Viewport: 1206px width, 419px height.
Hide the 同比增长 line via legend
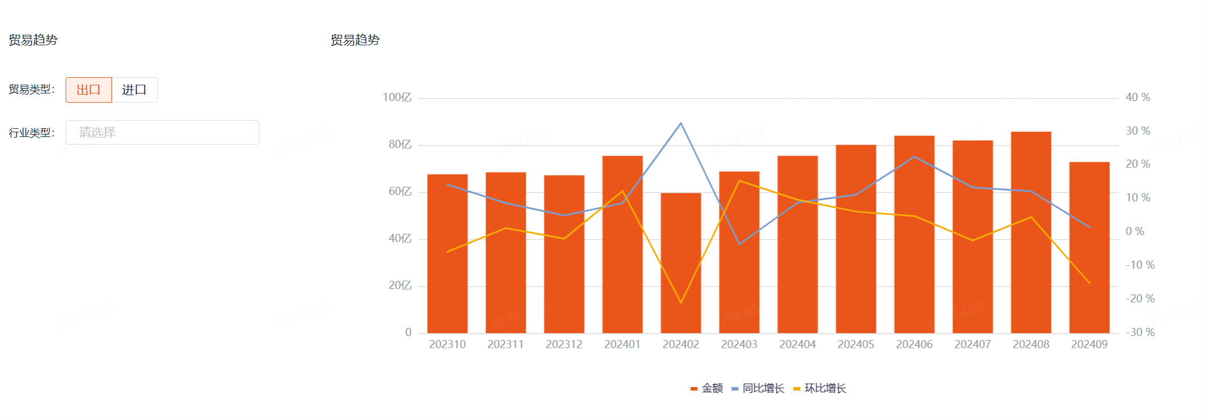(x=758, y=388)
